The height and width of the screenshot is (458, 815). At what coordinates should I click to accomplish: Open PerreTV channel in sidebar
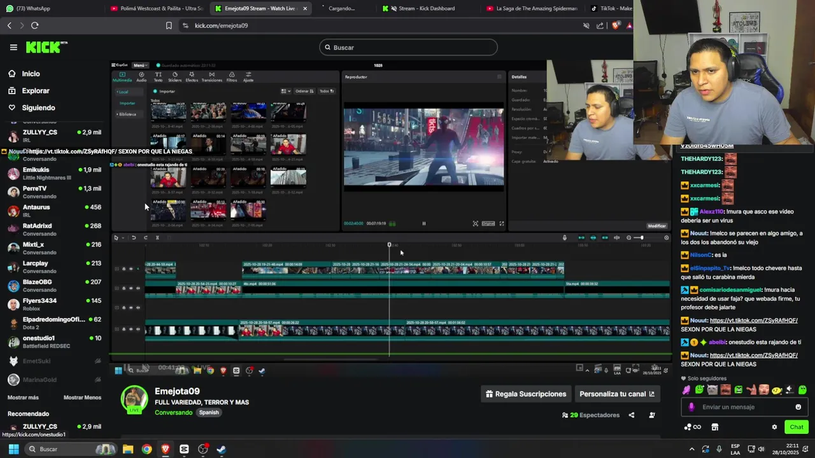point(54,192)
